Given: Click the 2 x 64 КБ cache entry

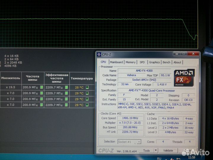Looking at the screenshot, I should coord(12,59).
